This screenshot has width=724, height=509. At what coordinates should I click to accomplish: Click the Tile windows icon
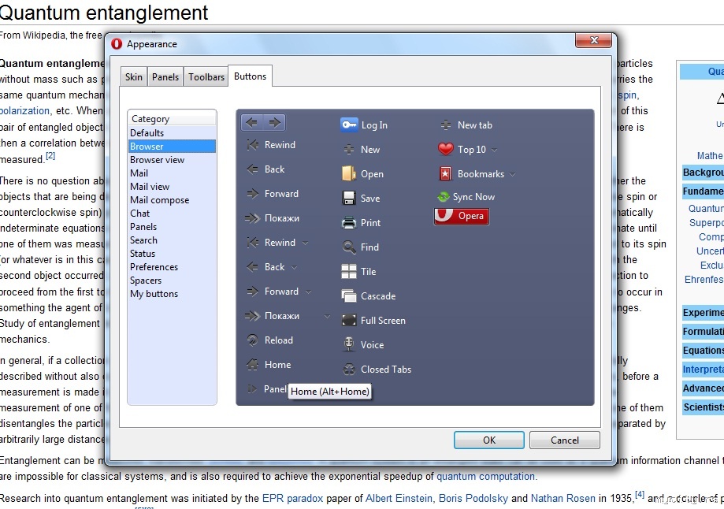click(349, 272)
